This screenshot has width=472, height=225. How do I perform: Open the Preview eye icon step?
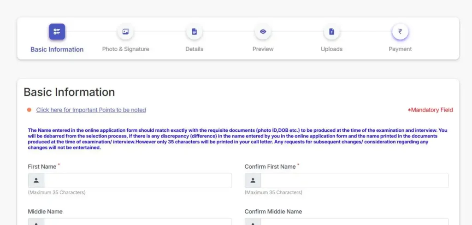coord(263,32)
